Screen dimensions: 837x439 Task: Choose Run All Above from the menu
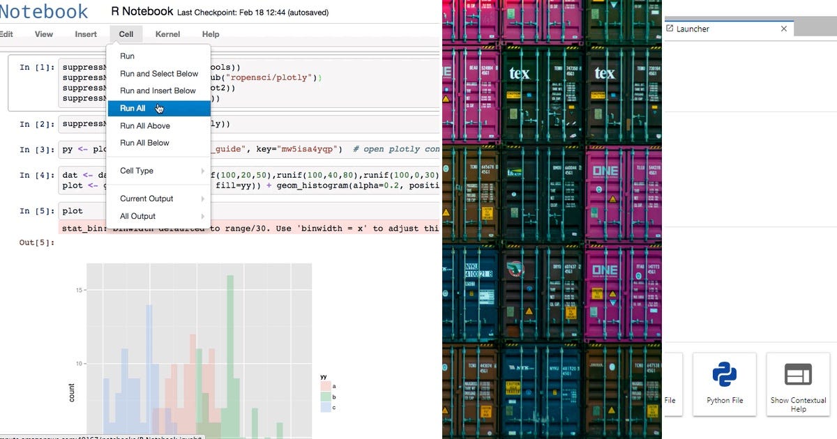tap(144, 125)
